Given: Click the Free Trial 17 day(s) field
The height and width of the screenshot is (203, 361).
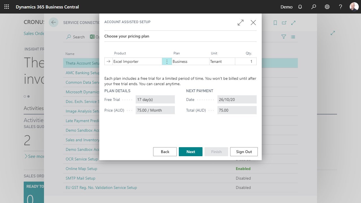Looking at the screenshot, I should pos(155,100).
